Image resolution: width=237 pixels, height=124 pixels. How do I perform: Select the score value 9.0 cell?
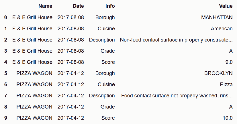pos(228,62)
